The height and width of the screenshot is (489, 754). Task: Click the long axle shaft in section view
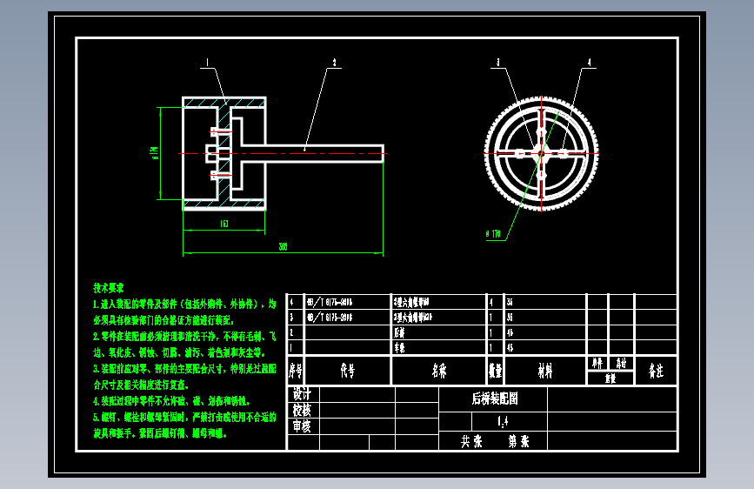pos(312,153)
